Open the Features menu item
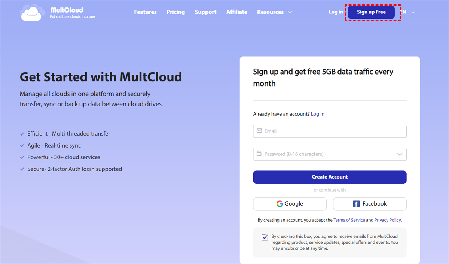The image size is (449, 264). pos(145,12)
